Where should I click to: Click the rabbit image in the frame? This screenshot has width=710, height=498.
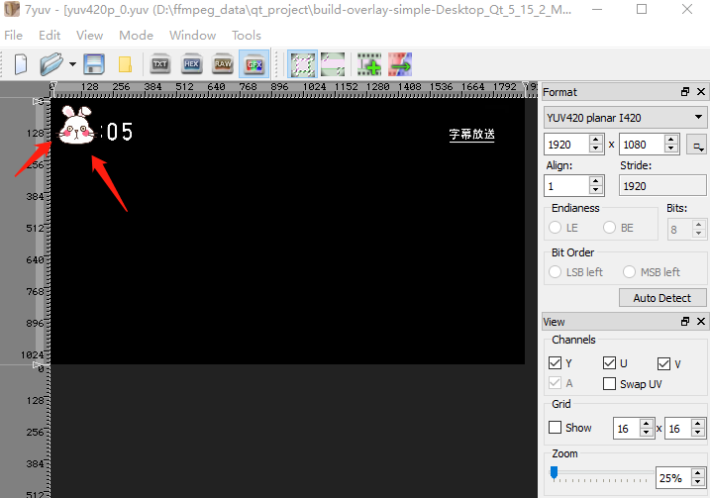(77, 126)
